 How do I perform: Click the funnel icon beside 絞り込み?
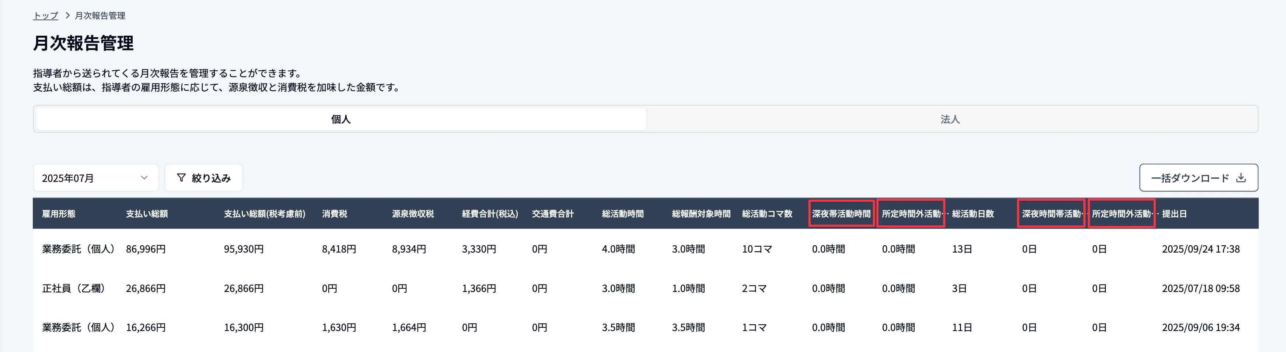coord(181,178)
